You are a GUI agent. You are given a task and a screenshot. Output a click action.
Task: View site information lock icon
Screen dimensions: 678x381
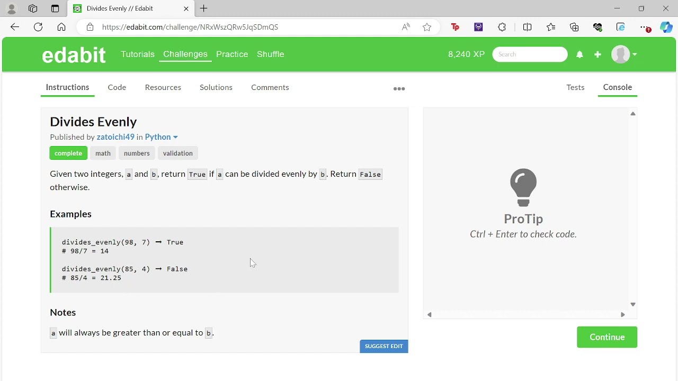[90, 27]
